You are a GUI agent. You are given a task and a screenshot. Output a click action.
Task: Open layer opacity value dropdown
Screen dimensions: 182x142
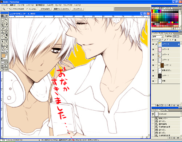pos(178,36)
